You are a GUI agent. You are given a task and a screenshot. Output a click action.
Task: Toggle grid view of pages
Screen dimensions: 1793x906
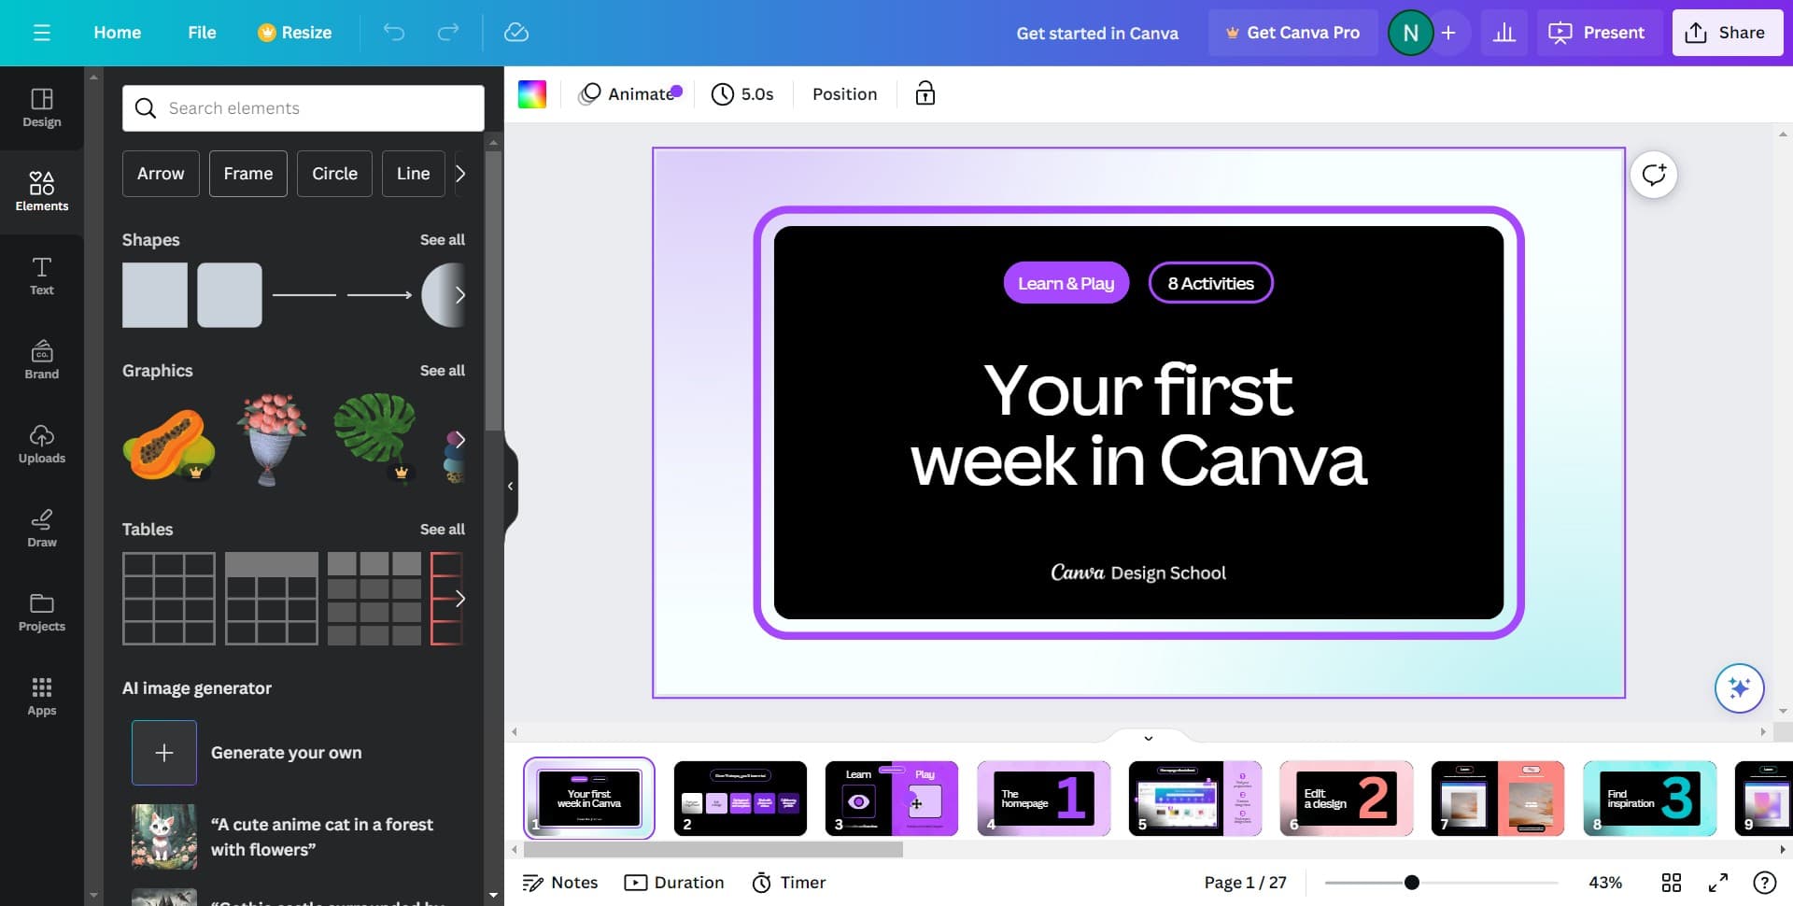click(1671, 883)
